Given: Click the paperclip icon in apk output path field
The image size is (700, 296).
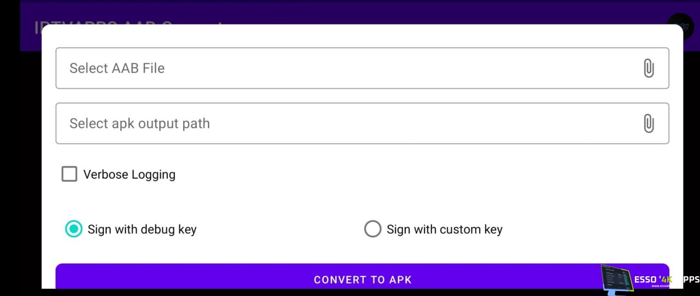Looking at the screenshot, I should click(x=649, y=124).
